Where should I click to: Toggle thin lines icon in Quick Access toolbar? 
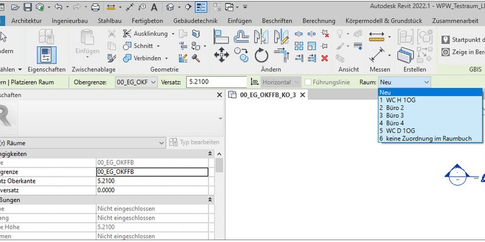tap(201, 7)
